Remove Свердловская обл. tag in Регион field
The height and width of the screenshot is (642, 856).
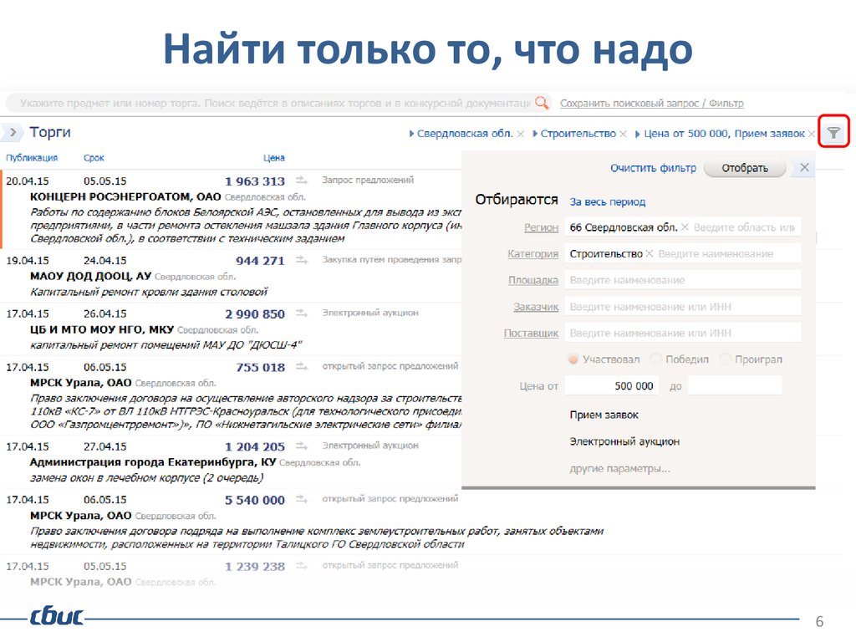(685, 227)
